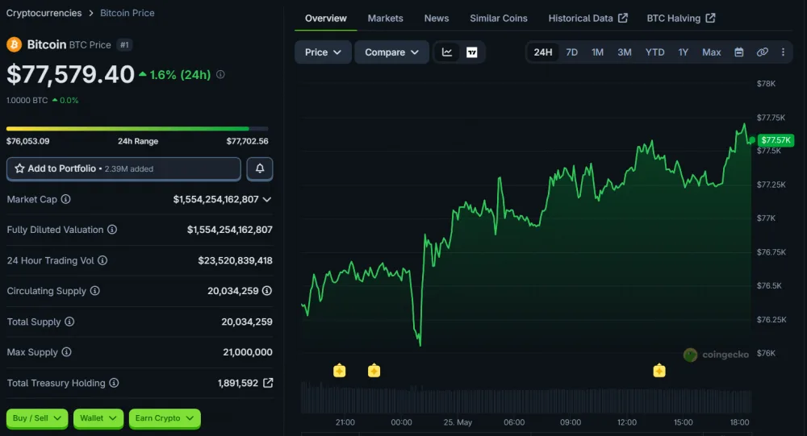This screenshot has height=436, width=807.
Task: Select the 1M time range
Action: [597, 52]
